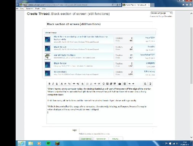Remove formatting from selected text
Image resolution: width=193 pixels, height=146 pixels.
pyautogui.click(x=145, y=84)
